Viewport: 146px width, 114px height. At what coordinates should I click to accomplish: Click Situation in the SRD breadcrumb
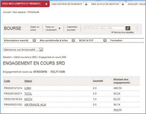point(7,57)
